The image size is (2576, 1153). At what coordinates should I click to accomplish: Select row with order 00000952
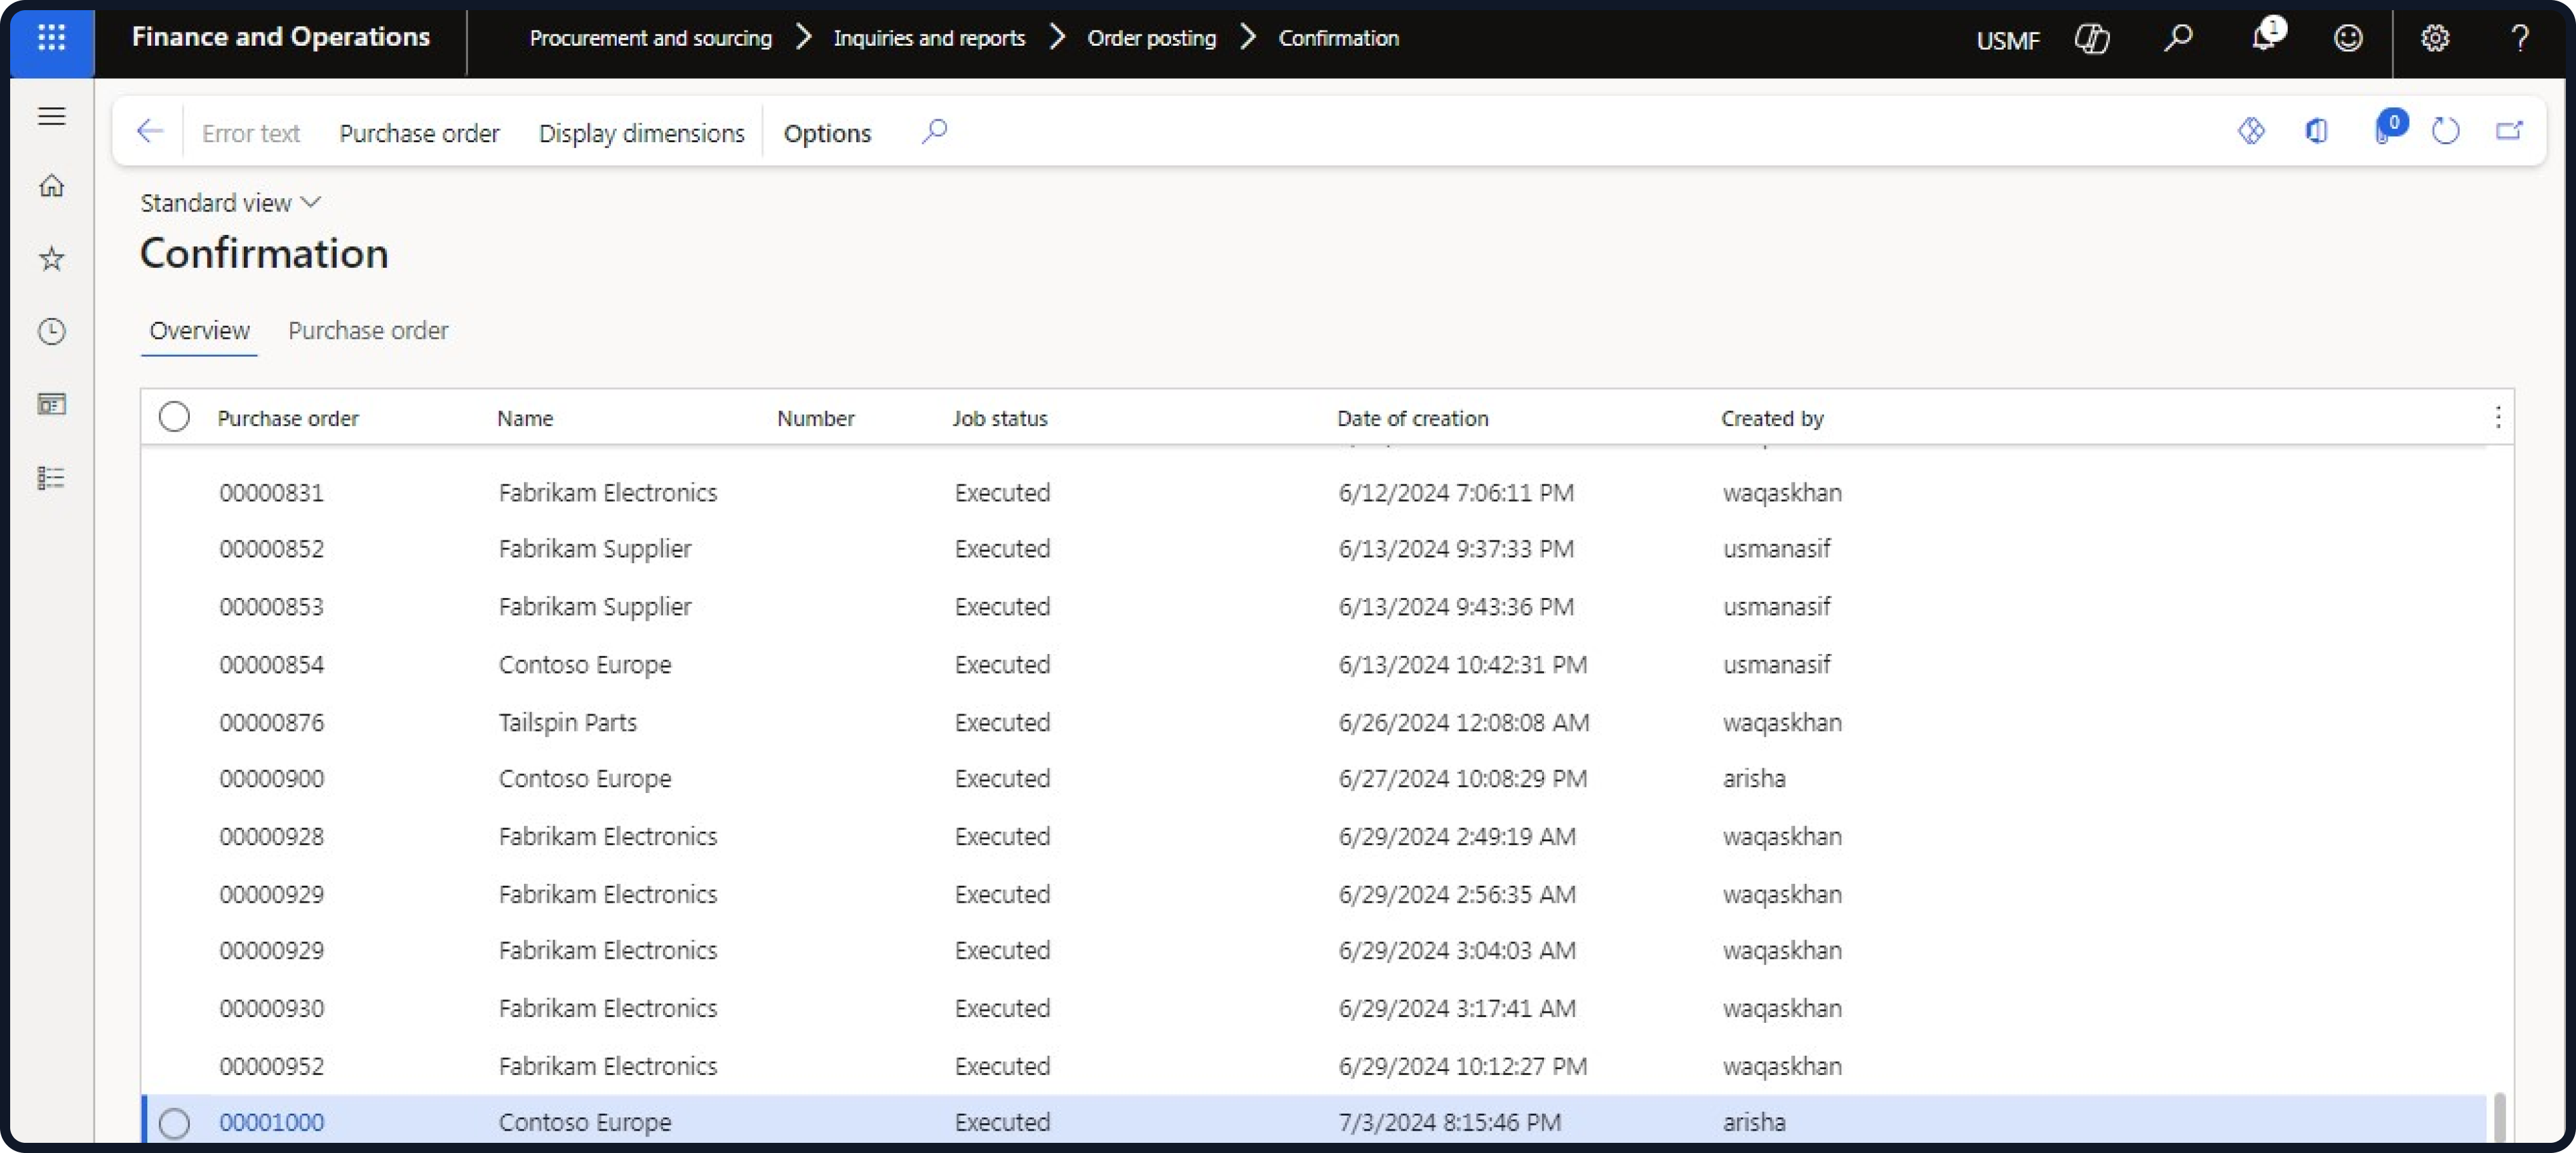click(1314, 1067)
